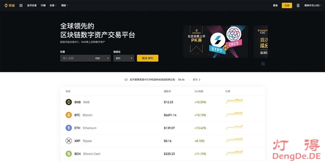This screenshot has width=325, height=162.
Task: Open the 交易 menu in navigation
Action: (x=53, y=6)
